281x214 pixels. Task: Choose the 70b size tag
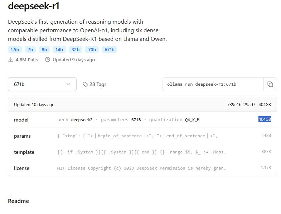[x=92, y=49]
